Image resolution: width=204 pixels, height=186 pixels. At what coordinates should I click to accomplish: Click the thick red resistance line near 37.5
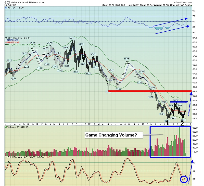tap(150, 91)
